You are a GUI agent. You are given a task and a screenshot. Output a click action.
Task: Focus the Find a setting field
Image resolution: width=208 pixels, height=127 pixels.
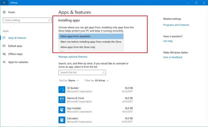(x=27, y=20)
